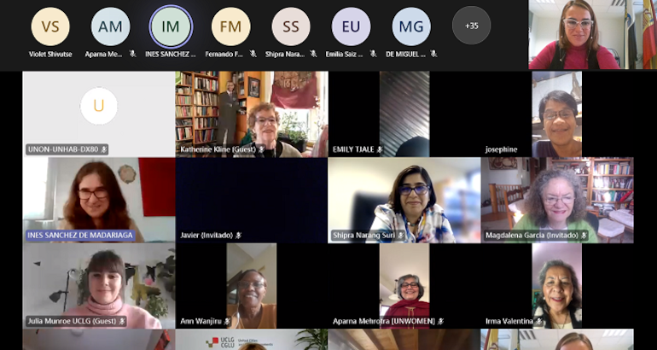Select the EU avatar for Emilia Saiz

coord(351,26)
